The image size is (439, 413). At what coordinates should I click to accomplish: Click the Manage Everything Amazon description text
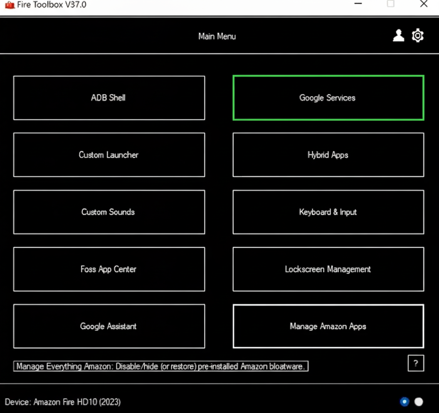(161, 366)
